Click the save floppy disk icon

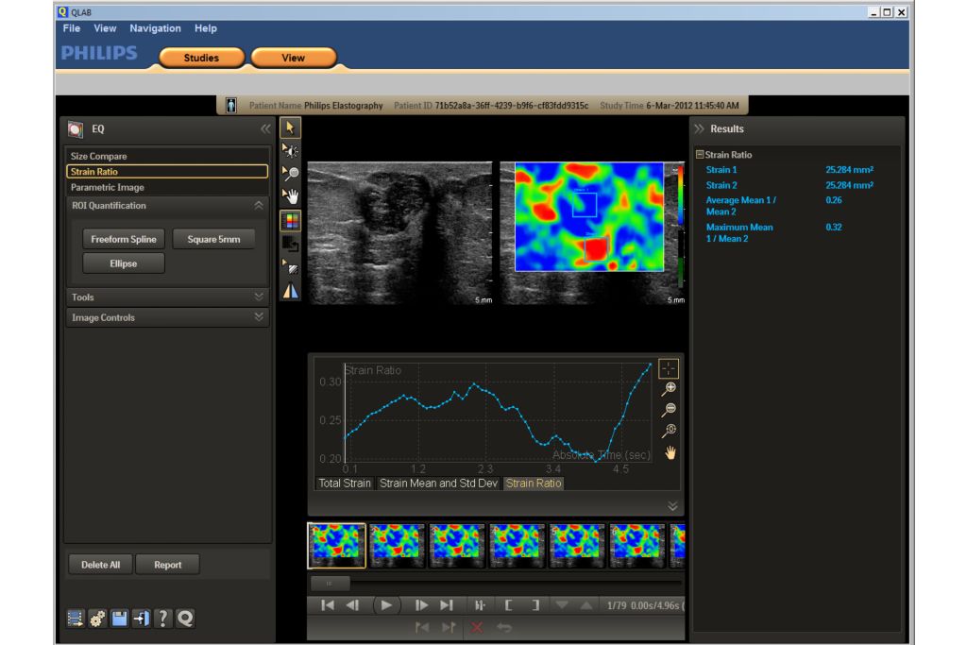119,619
